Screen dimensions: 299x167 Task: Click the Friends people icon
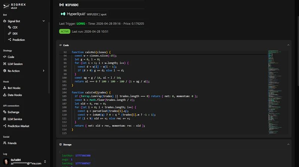pyautogui.click(x=4, y=143)
